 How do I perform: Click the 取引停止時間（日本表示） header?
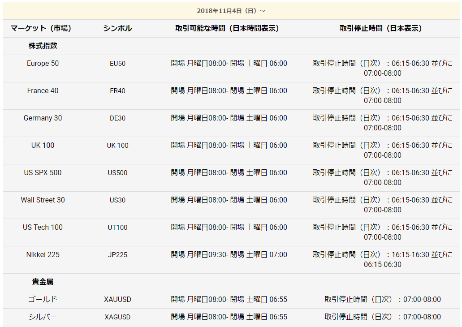381,28
